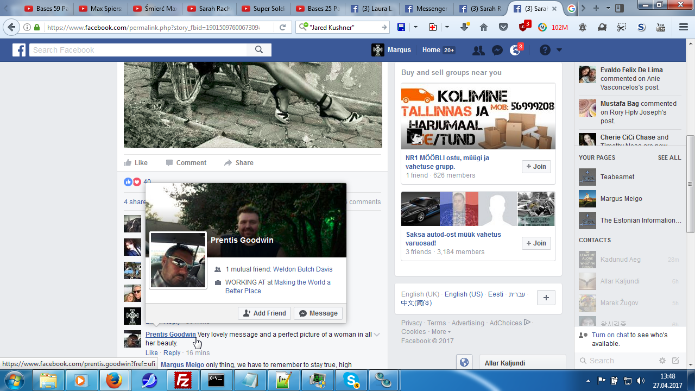
Task: Click the Firefox icon in the taskbar
Action: (113, 381)
